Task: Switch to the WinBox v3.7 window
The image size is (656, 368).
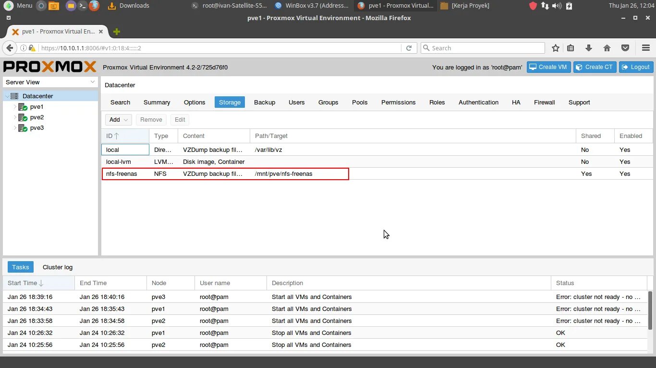Action: (312, 6)
